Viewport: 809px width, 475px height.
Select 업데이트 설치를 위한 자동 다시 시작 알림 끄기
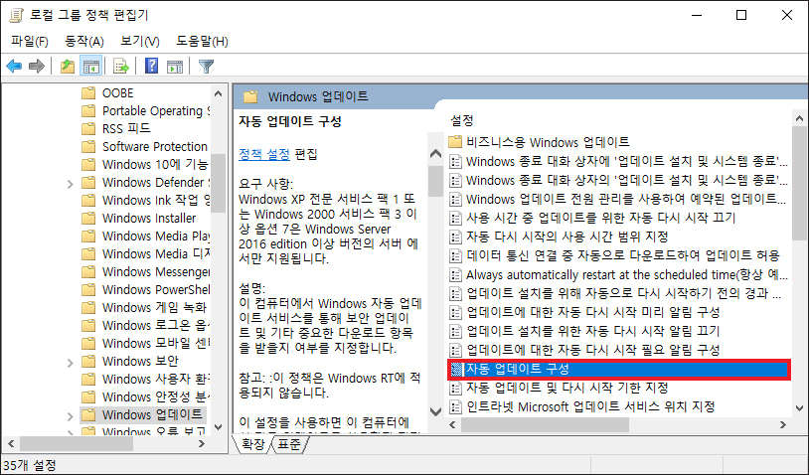592,331
